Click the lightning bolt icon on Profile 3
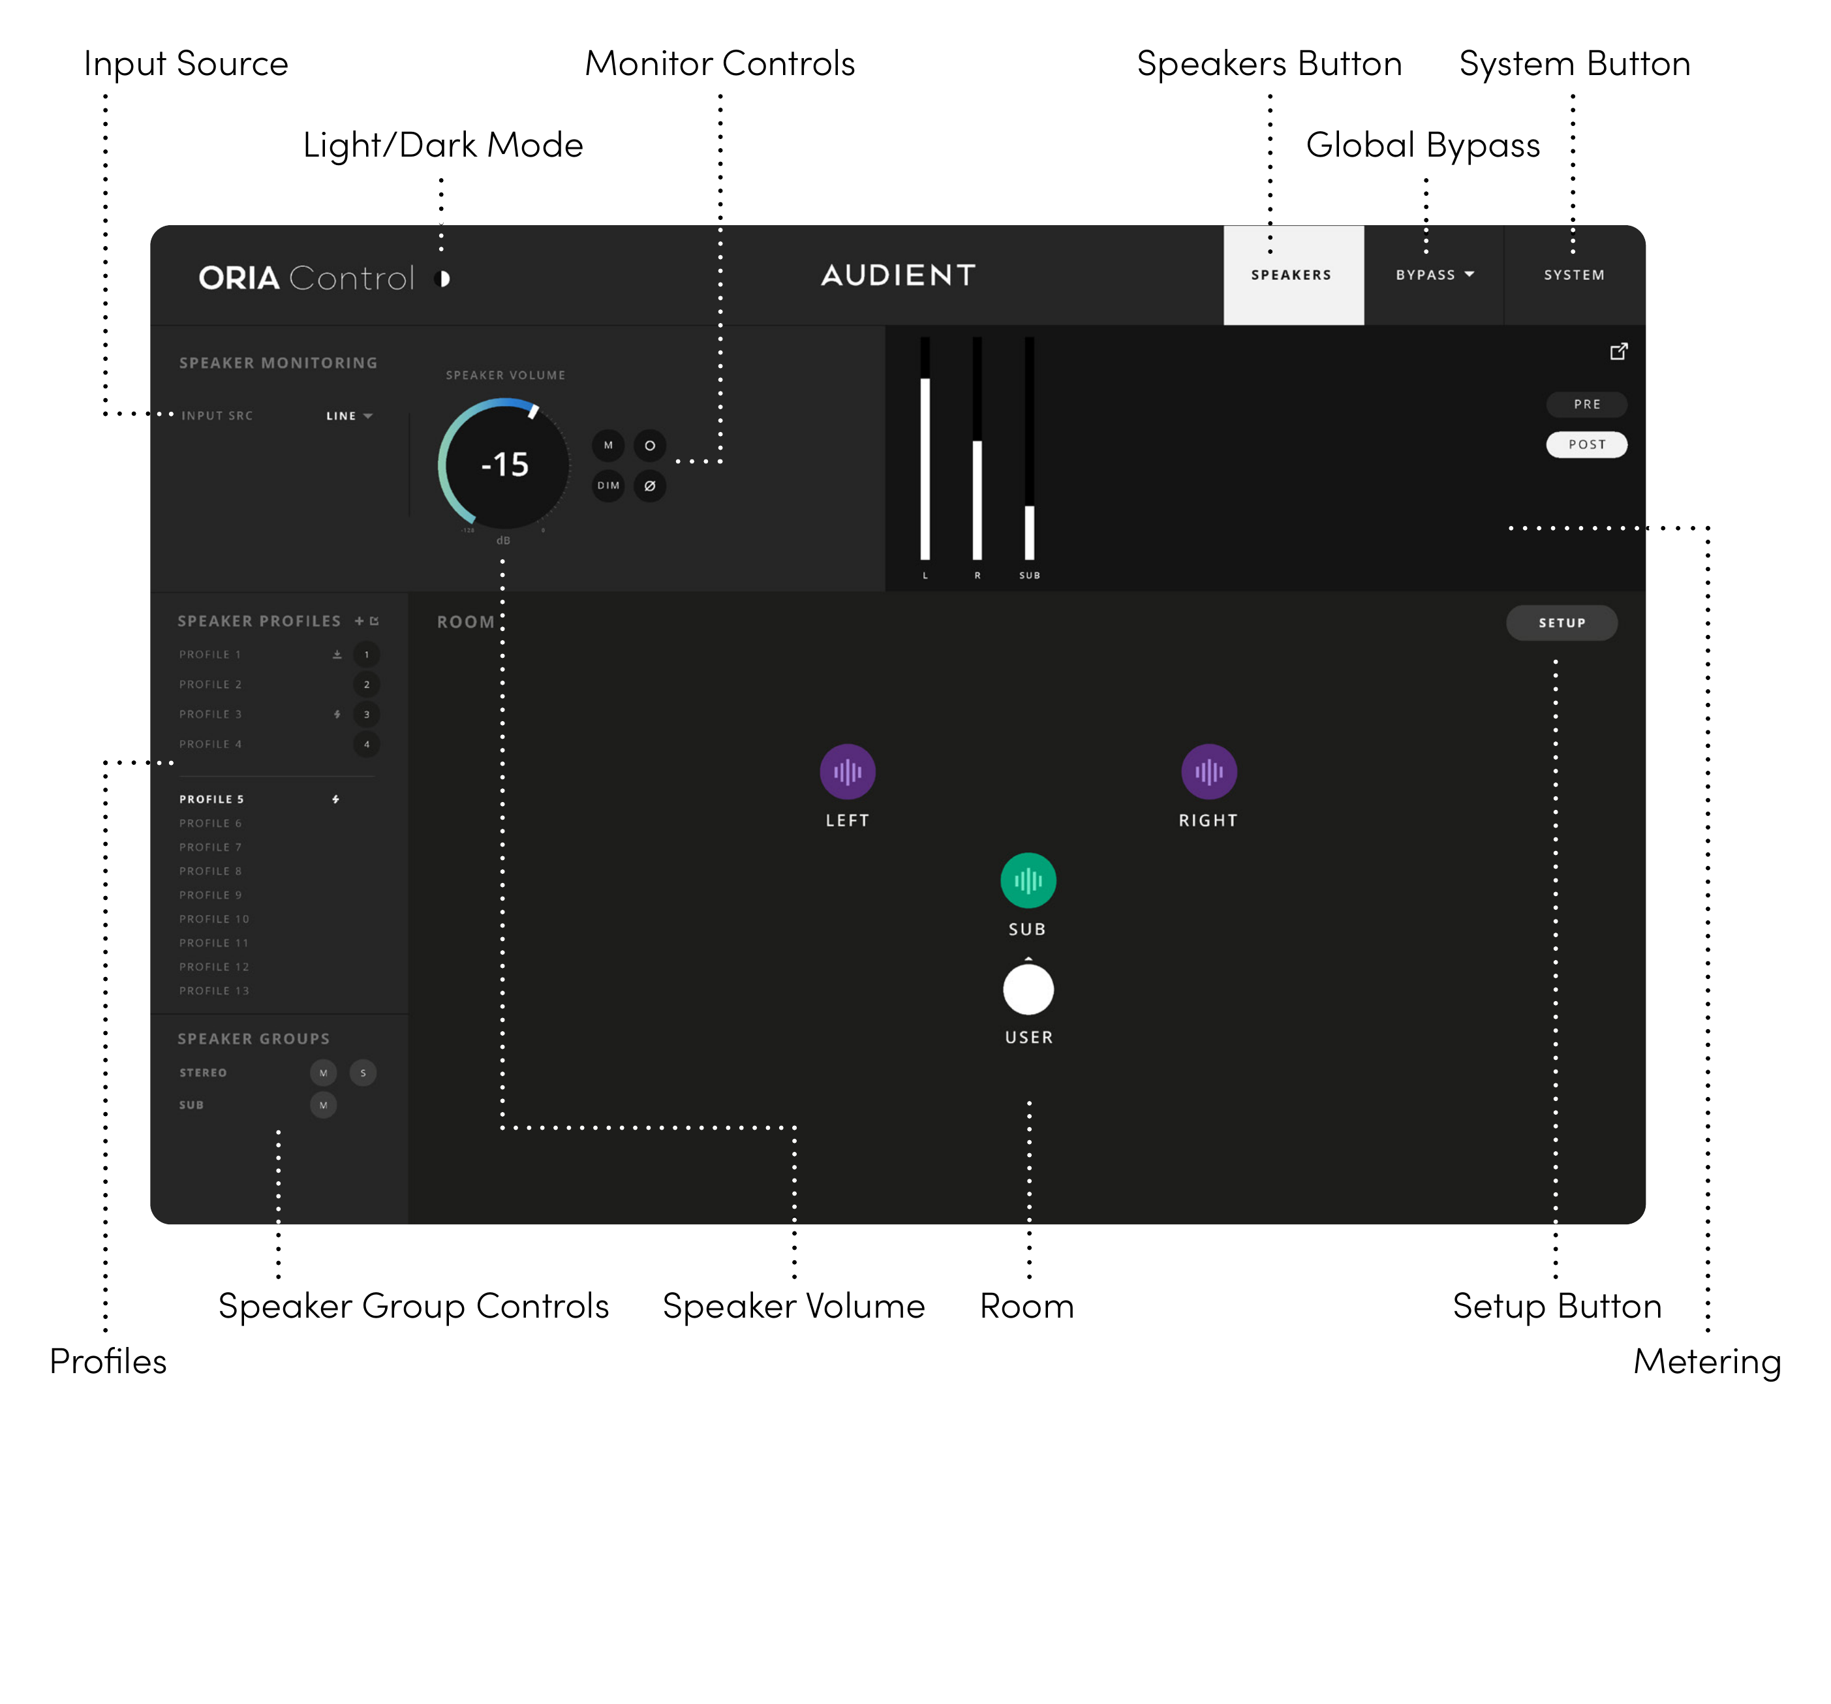 tap(337, 714)
